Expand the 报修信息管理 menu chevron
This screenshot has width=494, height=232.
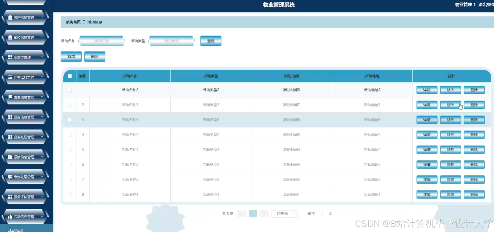[42, 157]
